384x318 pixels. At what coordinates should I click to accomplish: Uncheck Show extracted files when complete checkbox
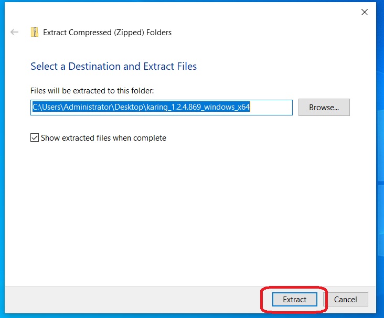[x=35, y=138]
